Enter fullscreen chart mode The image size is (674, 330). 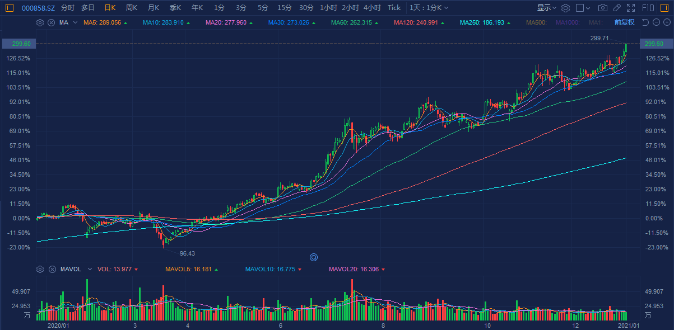pos(631,8)
